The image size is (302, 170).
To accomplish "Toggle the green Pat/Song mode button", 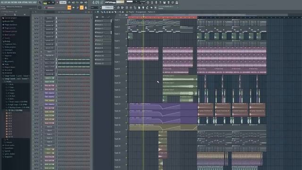I will 45,3.
